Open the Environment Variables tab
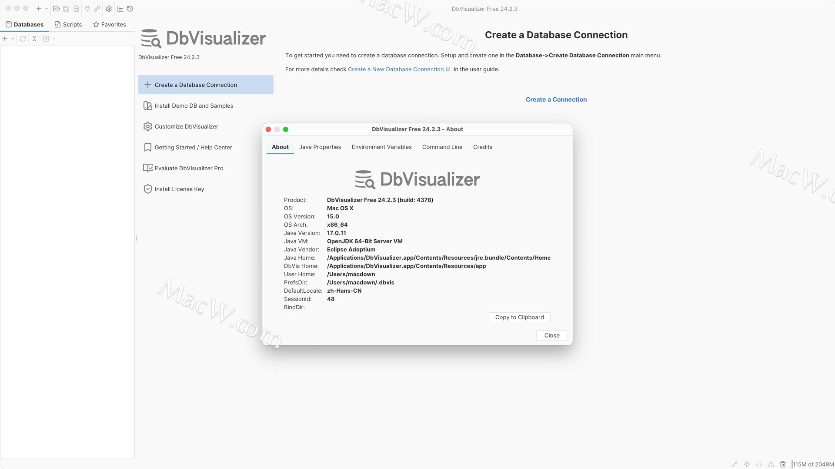The width and height of the screenshot is (835, 469). (382, 147)
